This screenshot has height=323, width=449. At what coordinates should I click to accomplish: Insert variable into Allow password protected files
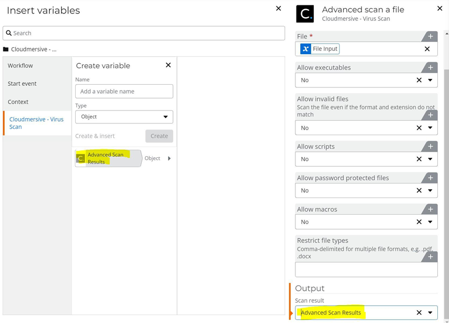(x=430, y=178)
